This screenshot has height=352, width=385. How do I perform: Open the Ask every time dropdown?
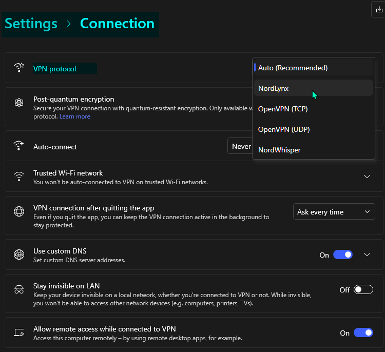pos(334,211)
